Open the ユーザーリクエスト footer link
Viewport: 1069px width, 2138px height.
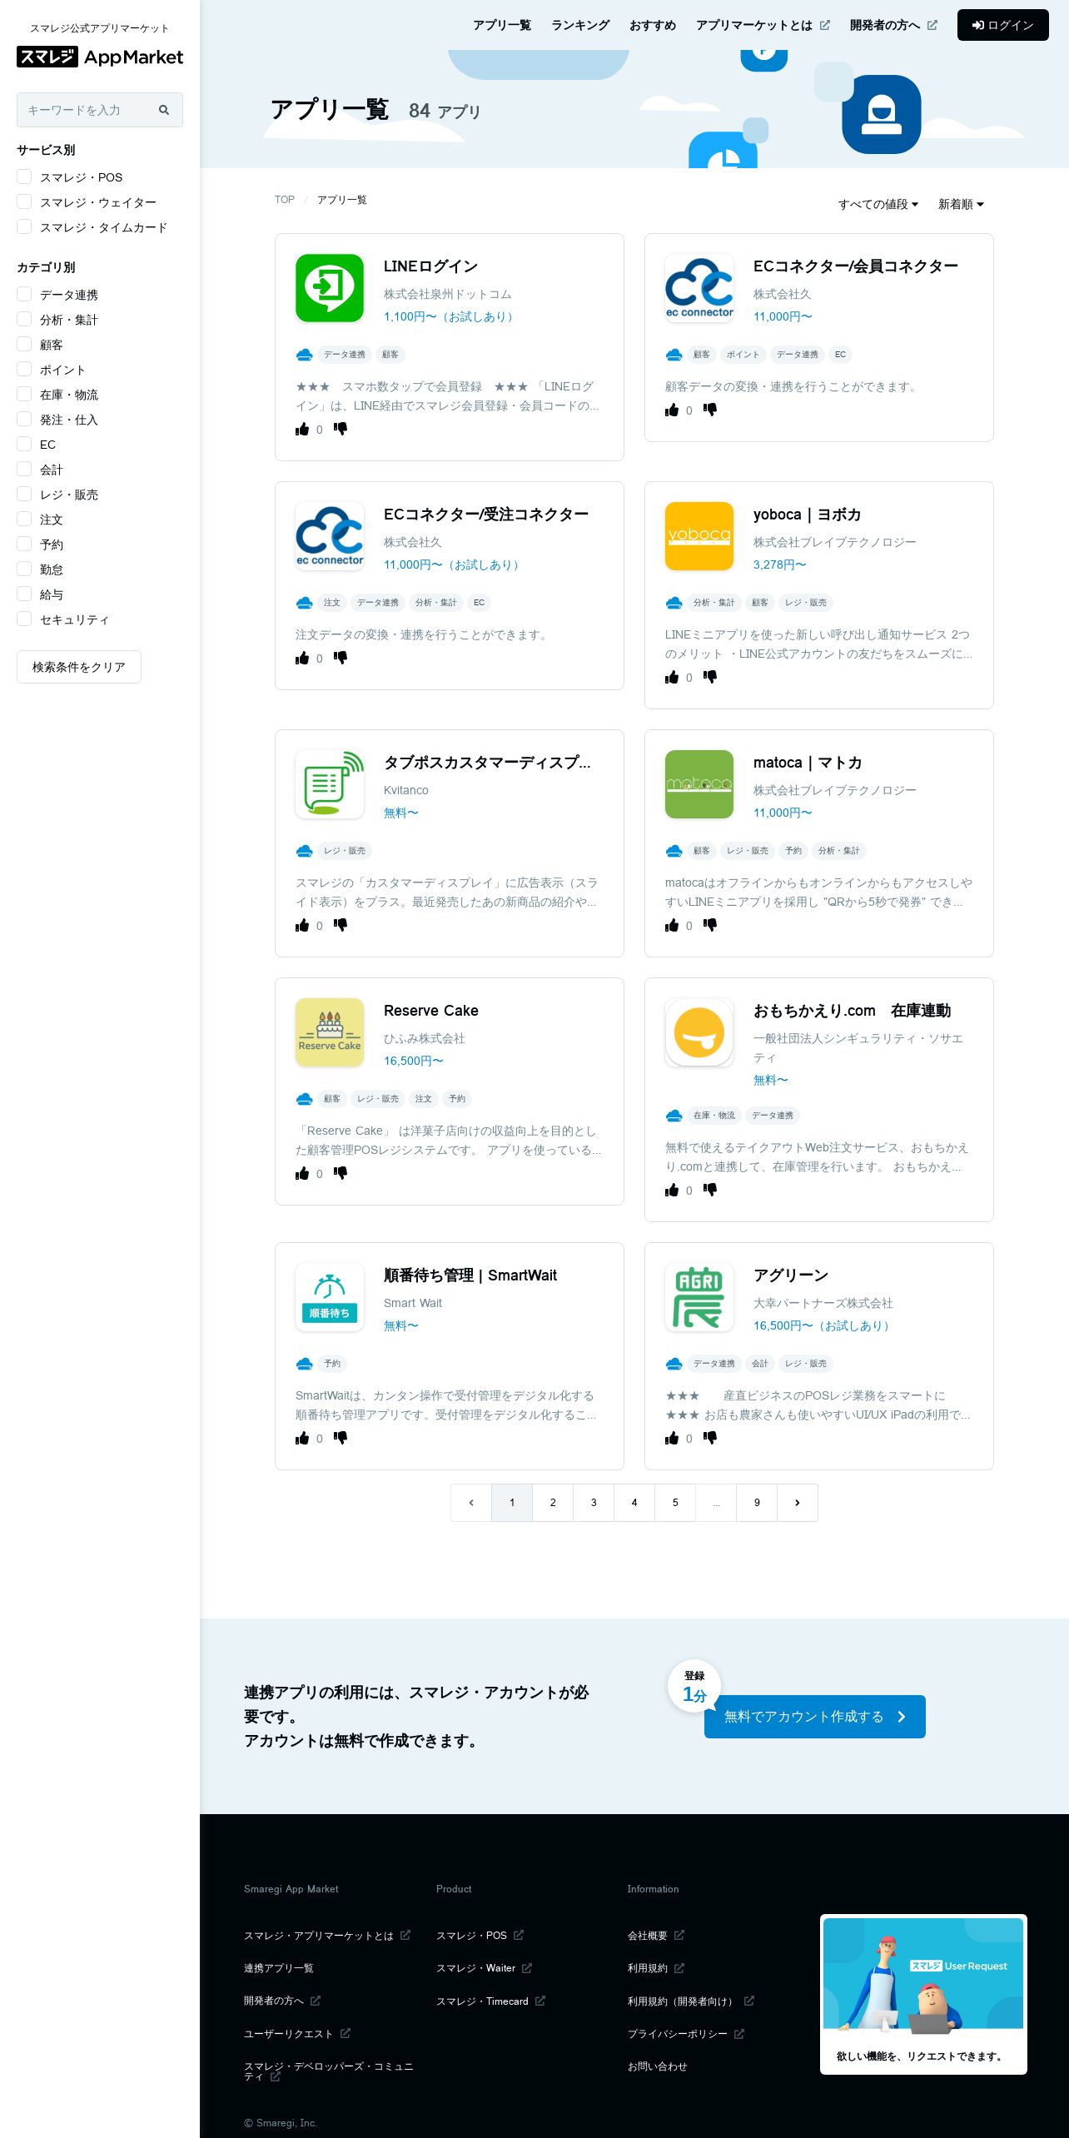coord(297,2034)
